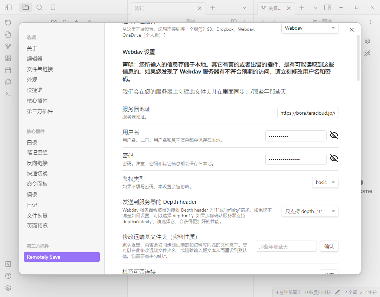Open 文件恢复 plugin settings
Screen dimensions: 380x297
[x=37, y=215]
